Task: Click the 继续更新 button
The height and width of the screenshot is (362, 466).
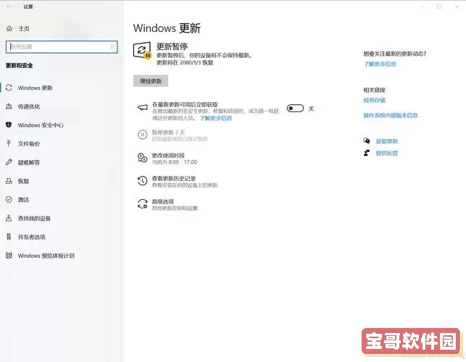Action: (151, 81)
